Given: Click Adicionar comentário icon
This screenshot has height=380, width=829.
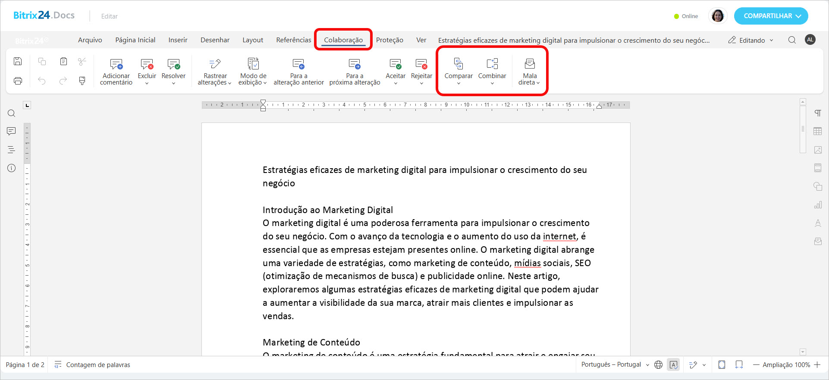Looking at the screenshot, I should (116, 65).
